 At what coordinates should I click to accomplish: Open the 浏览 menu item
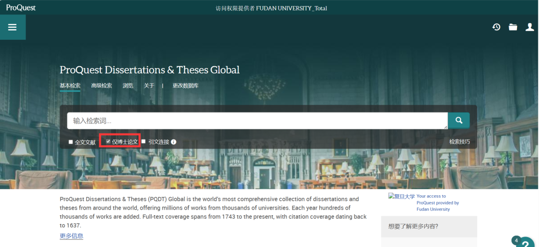[128, 86]
